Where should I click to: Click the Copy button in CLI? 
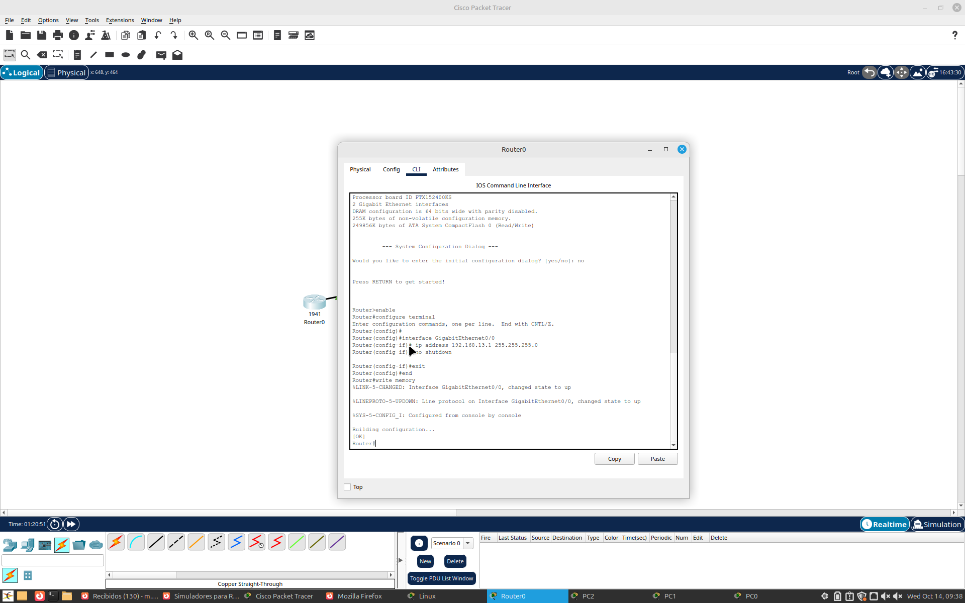(614, 459)
